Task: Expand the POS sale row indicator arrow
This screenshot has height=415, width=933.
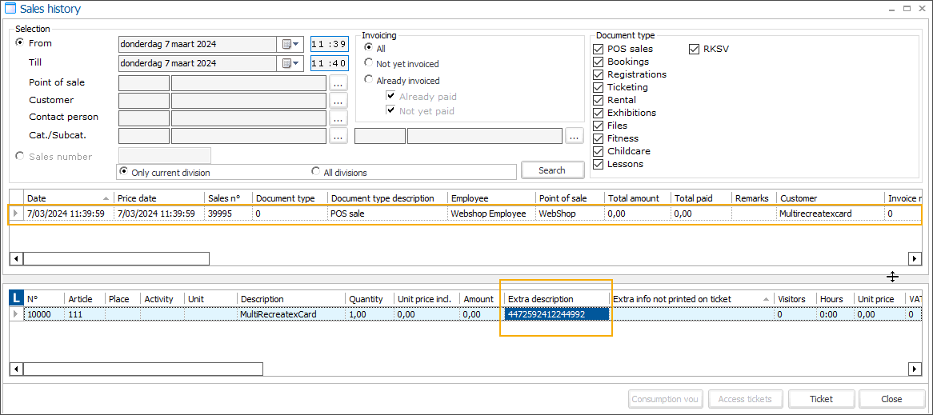Action: coord(15,213)
